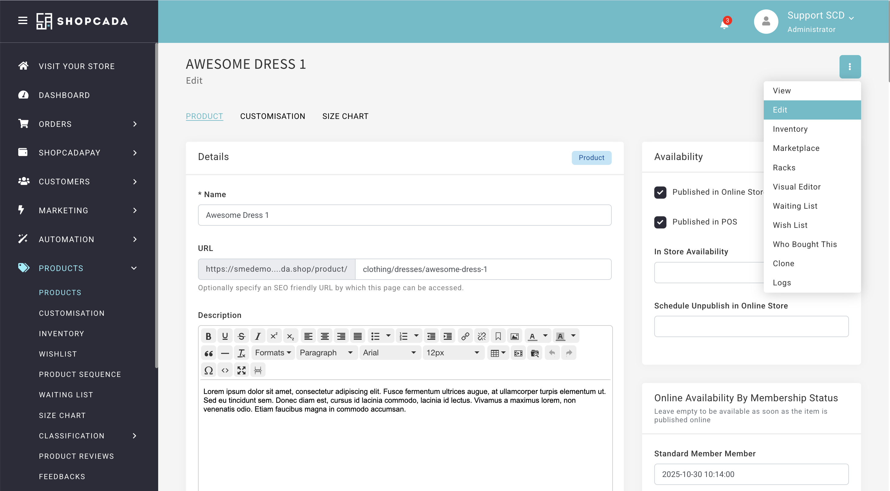Open bullet list style dropdown
This screenshot has height=491, width=890.
[388, 336]
